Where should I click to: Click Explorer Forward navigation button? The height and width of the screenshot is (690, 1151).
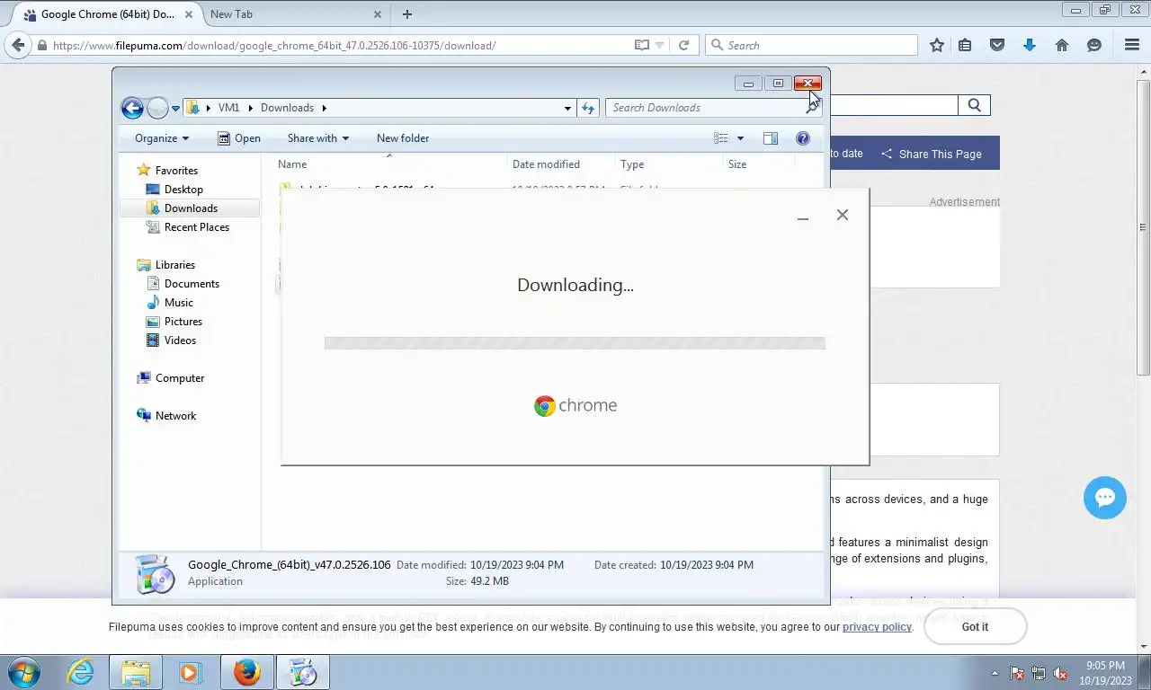pyautogui.click(x=157, y=108)
